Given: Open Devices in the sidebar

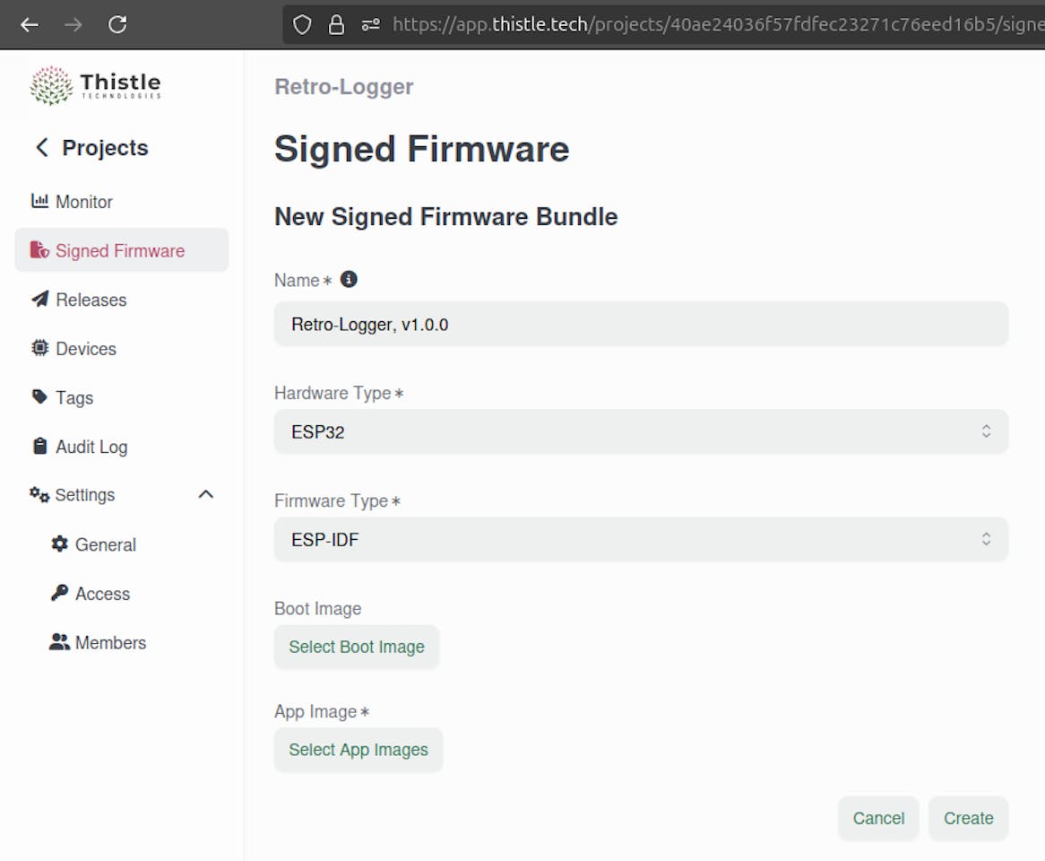Looking at the screenshot, I should pos(85,349).
